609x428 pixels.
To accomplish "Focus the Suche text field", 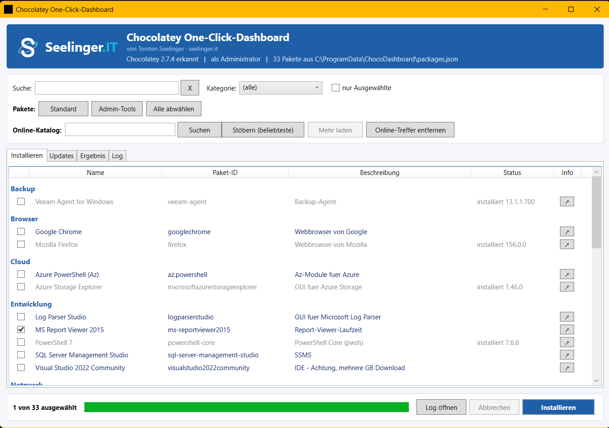I will (106, 88).
